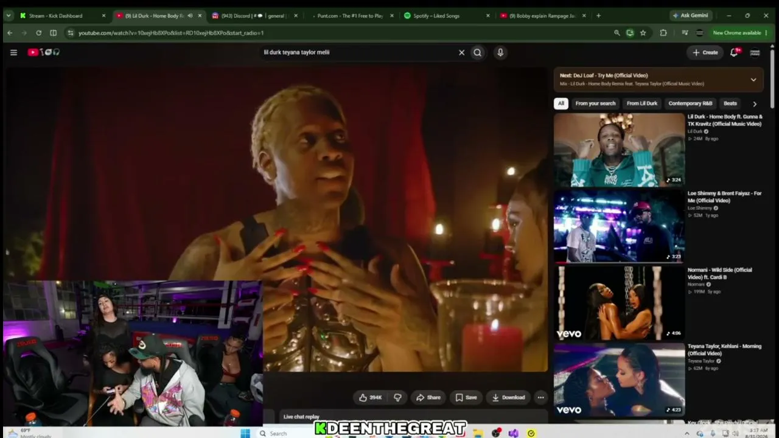Go forward in browser history

coord(24,33)
